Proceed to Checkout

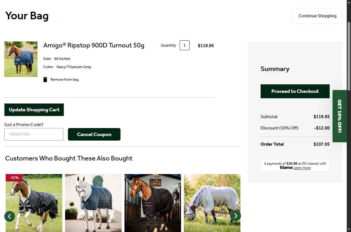tap(295, 91)
